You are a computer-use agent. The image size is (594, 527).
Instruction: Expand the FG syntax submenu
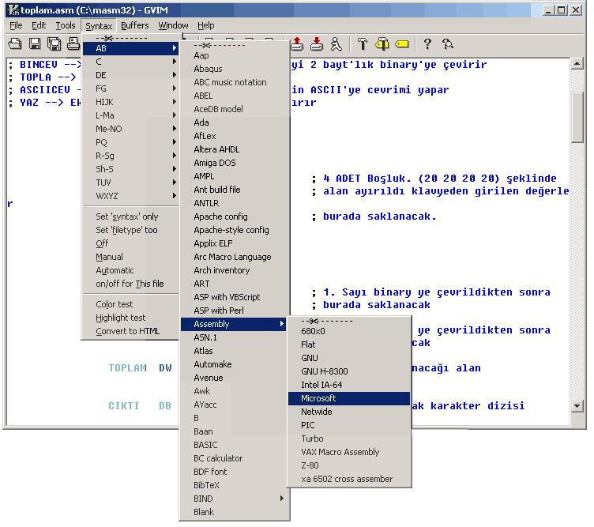[x=130, y=88]
